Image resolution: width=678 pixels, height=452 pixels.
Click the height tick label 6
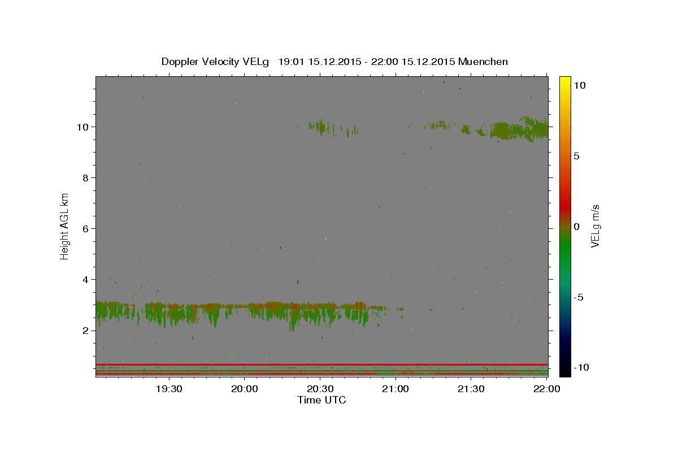(86, 228)
